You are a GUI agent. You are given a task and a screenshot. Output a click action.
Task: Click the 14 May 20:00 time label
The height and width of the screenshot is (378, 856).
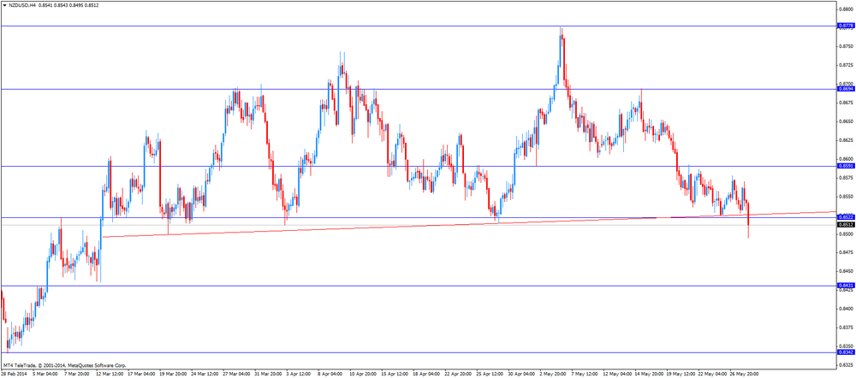[649, 375]
